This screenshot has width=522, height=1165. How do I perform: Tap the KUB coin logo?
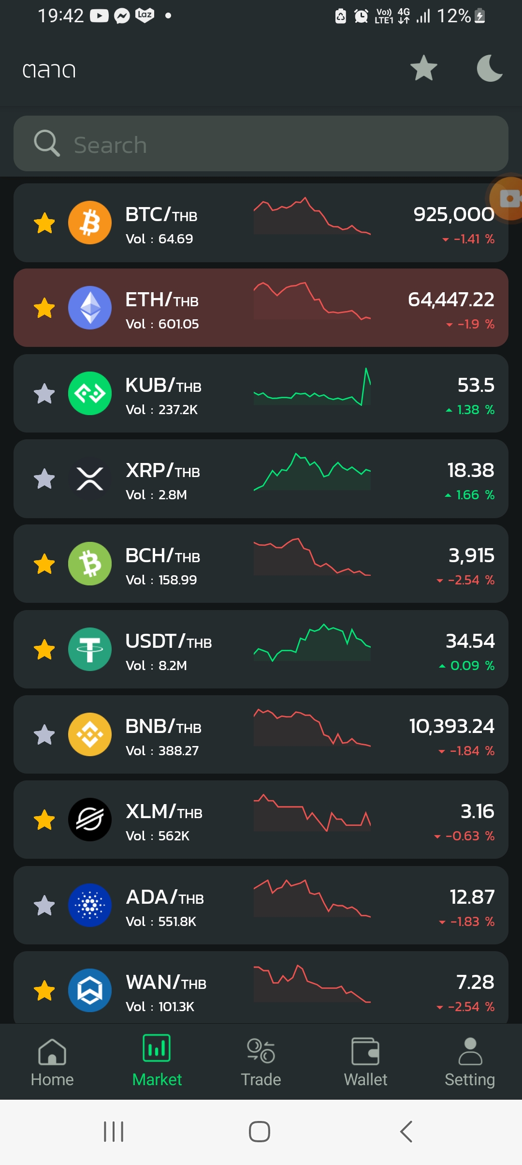90,393
